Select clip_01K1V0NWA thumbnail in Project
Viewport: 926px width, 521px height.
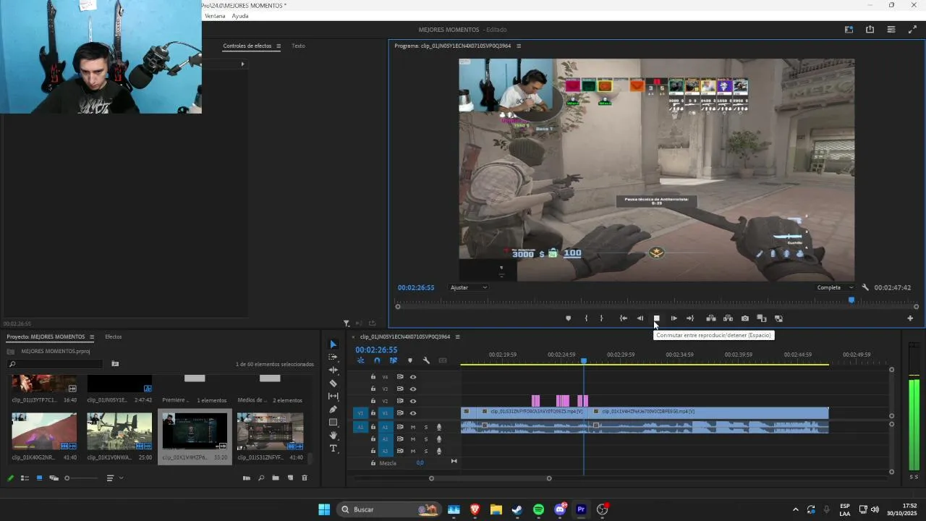point(119,431)
